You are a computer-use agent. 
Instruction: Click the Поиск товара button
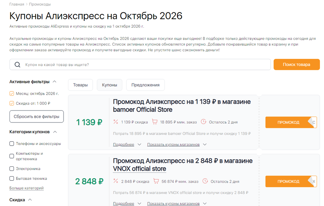coord(296,65)
